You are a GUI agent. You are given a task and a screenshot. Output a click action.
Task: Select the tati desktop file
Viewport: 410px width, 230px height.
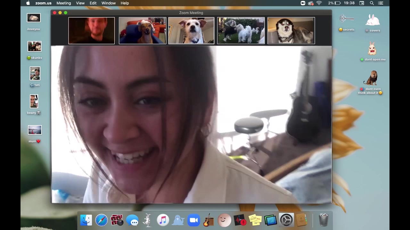[35, 77]
